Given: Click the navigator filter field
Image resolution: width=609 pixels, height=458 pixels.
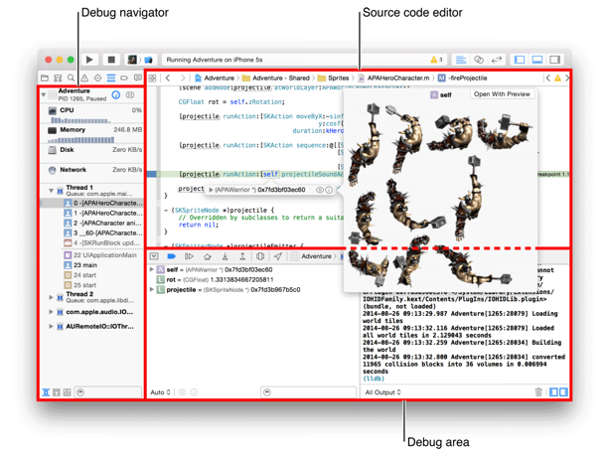Looking at the screenshot, I should (x=108, y=392).
